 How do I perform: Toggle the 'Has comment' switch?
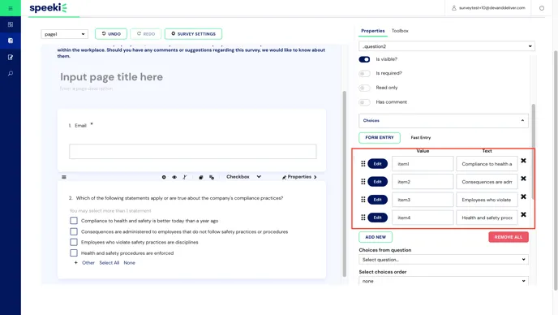pyautogui.click(x=364, y=102)
